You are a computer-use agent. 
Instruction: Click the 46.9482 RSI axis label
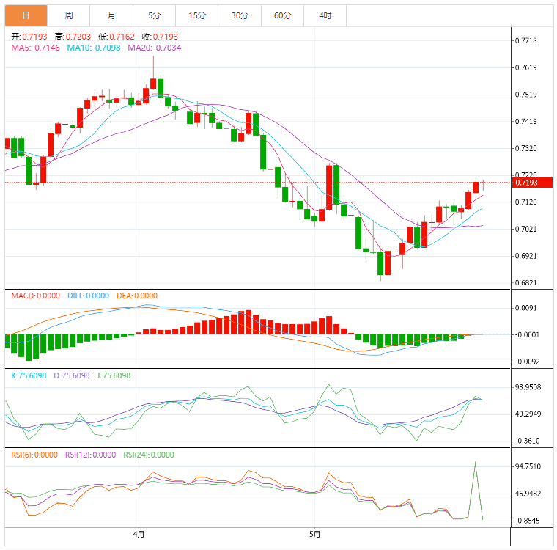tap(528, 494)
